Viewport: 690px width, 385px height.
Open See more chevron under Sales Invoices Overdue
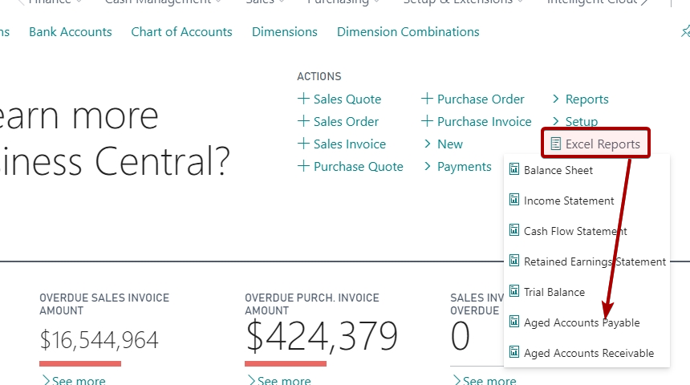[x=457, y=379]
